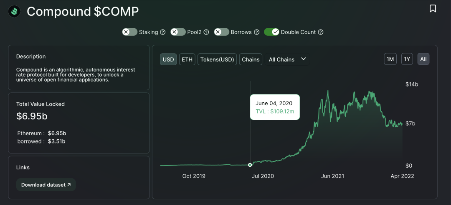The width and height of the screenshot is (451, 205).
Task: Set chart range to 1Y
Action: (x=407, y=59)
